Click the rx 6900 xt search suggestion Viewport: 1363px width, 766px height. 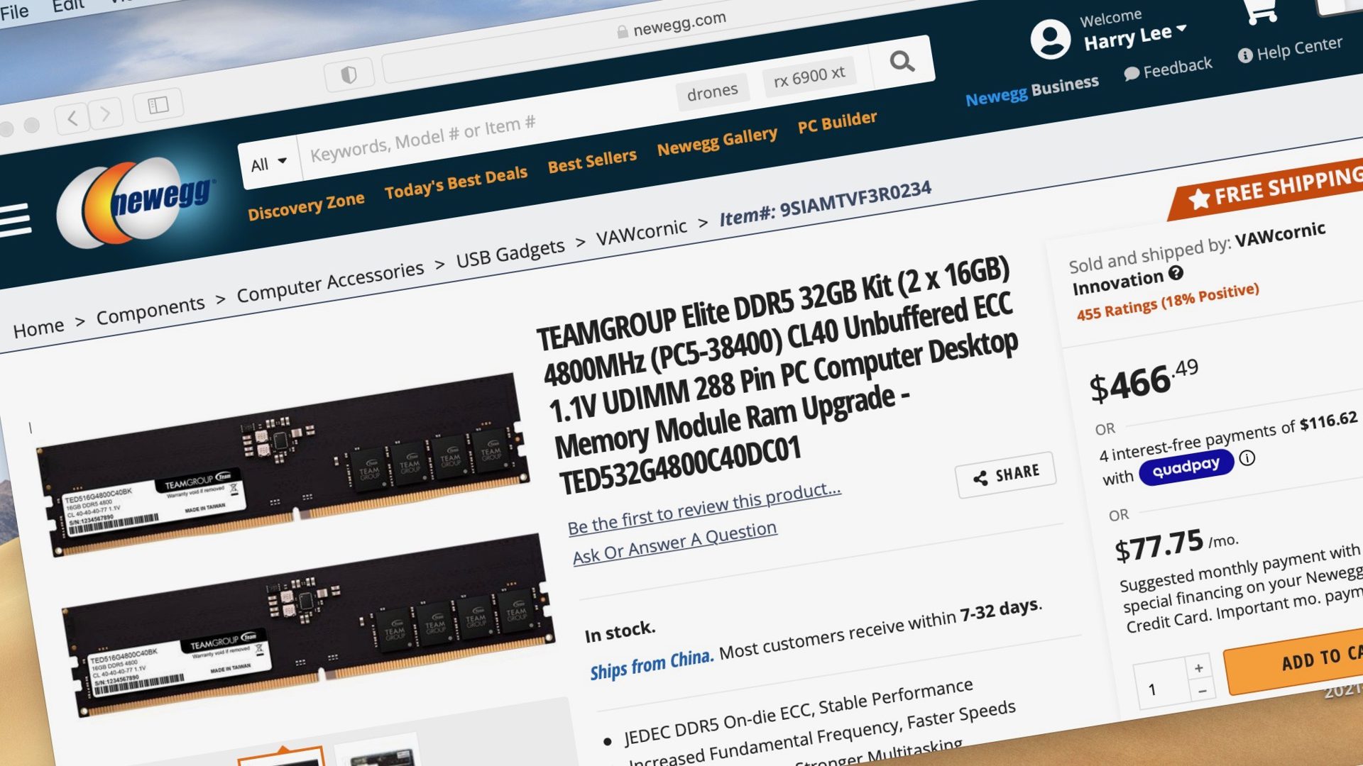[x=809, y=75]
